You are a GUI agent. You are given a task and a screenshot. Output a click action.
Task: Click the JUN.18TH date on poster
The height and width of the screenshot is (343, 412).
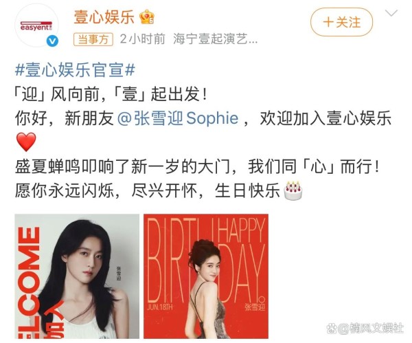[160, 307]
